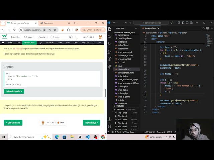Customize layout icon in VS Code title bar

pos(179,23)
